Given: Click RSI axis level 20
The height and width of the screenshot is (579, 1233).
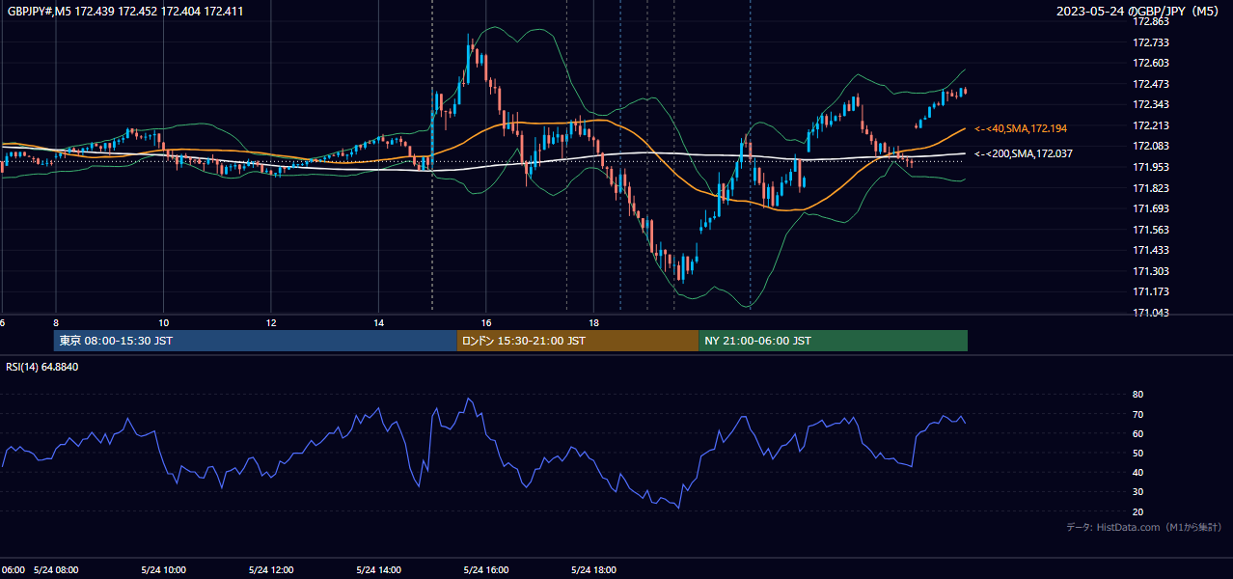Looking at the screenshot, I should pos(1137,511).
